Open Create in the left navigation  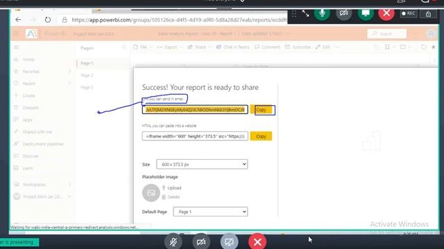point(28,95)
